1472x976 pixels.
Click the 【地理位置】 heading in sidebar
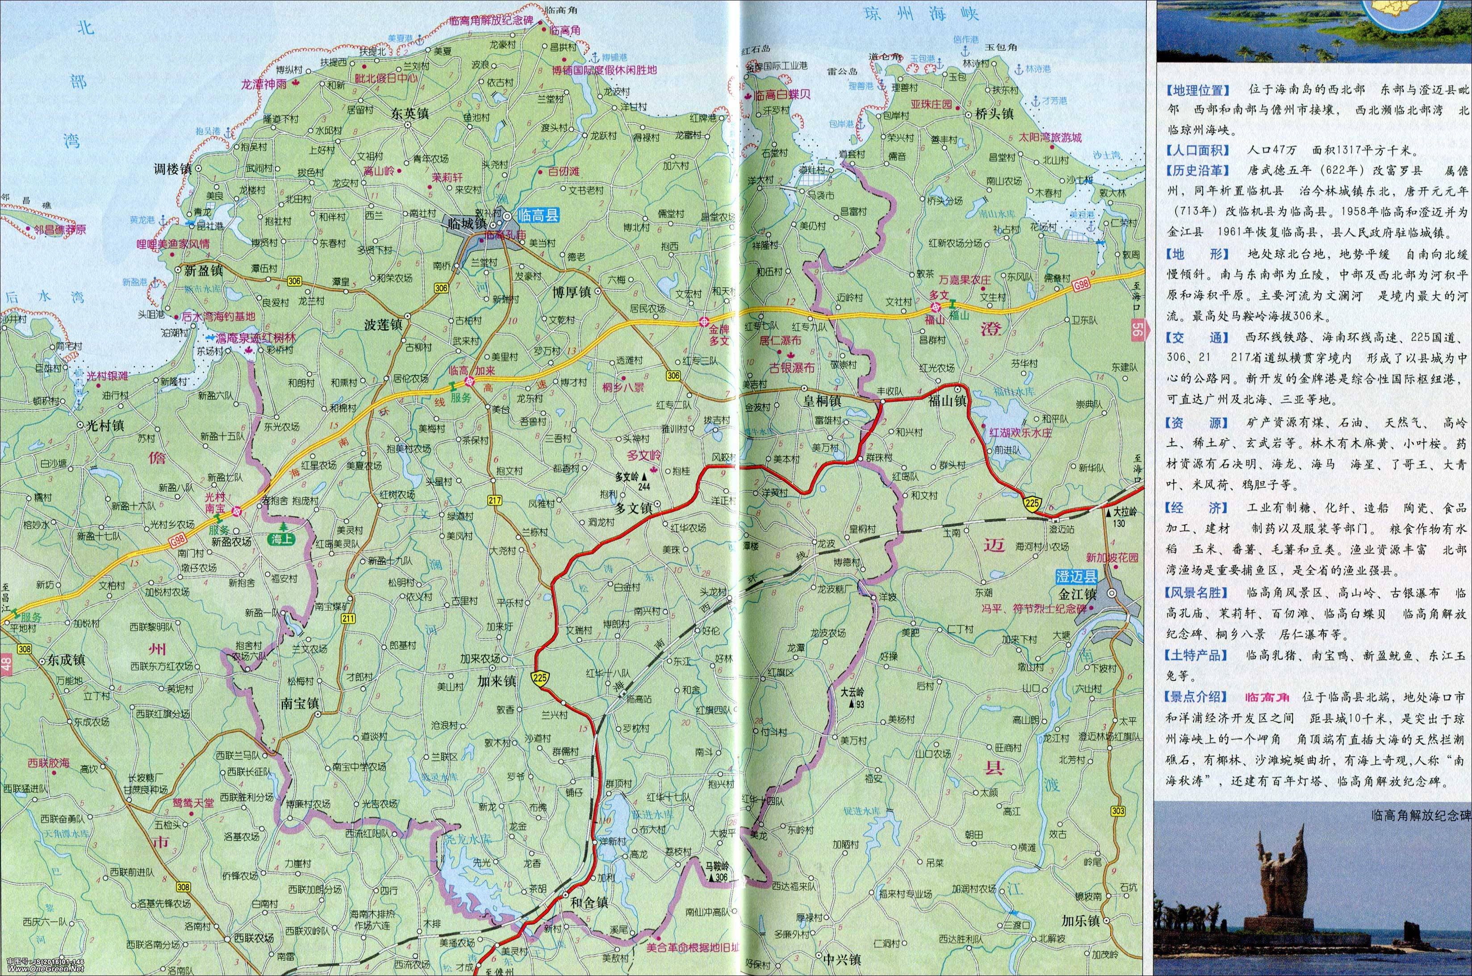[x=1198, y=90]
